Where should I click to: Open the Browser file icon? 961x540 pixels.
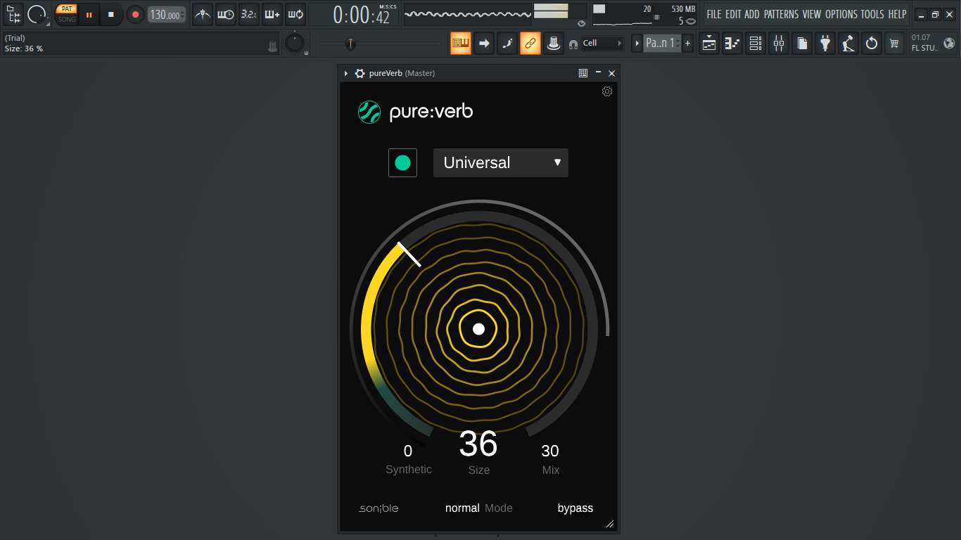pyautogui.click(x=802, y=43)
